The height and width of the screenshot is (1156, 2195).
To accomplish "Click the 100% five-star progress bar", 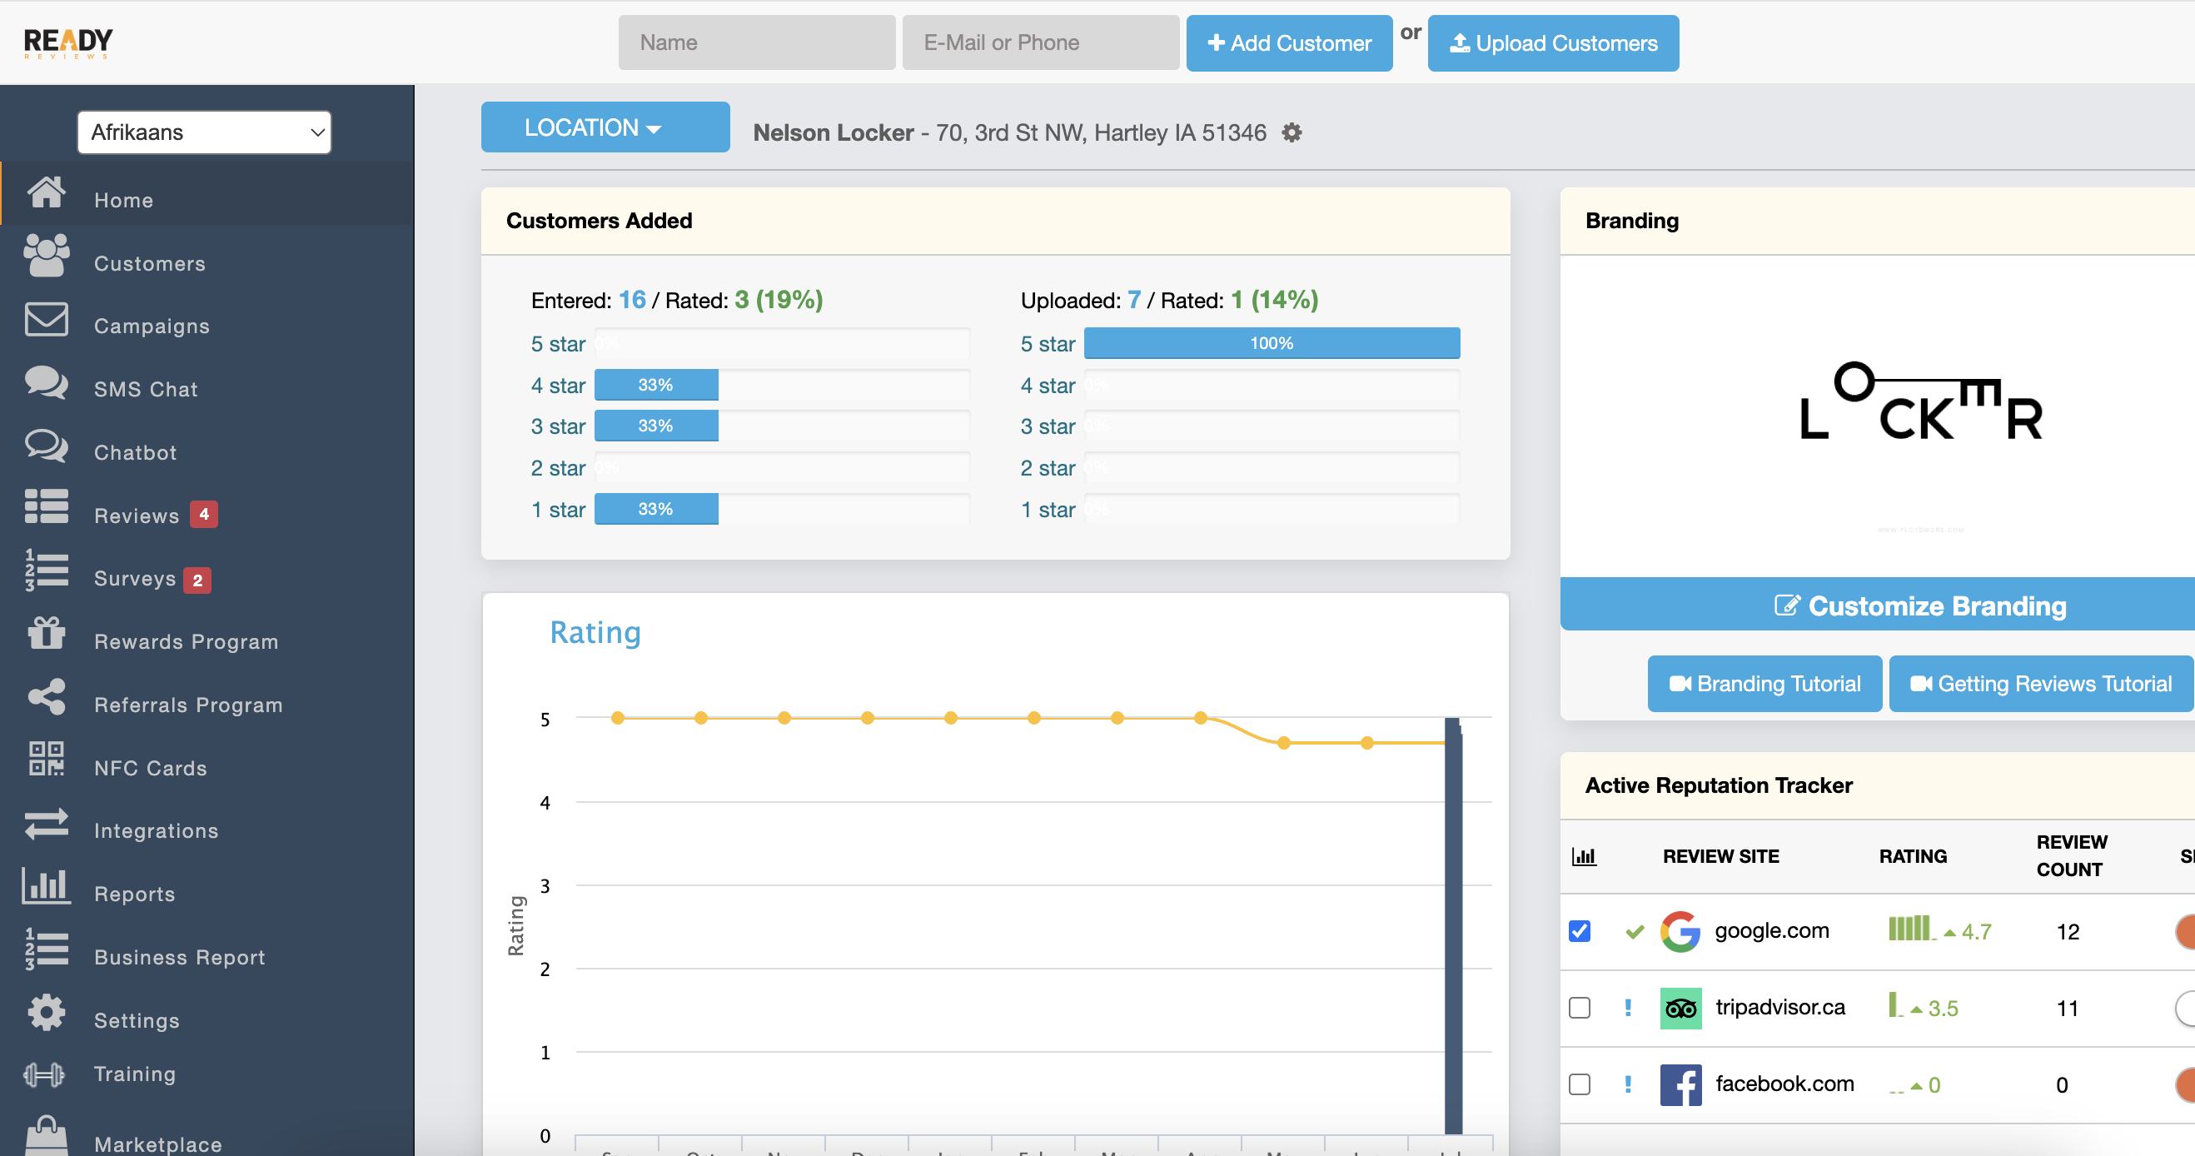I will [x=1271, y=342].
